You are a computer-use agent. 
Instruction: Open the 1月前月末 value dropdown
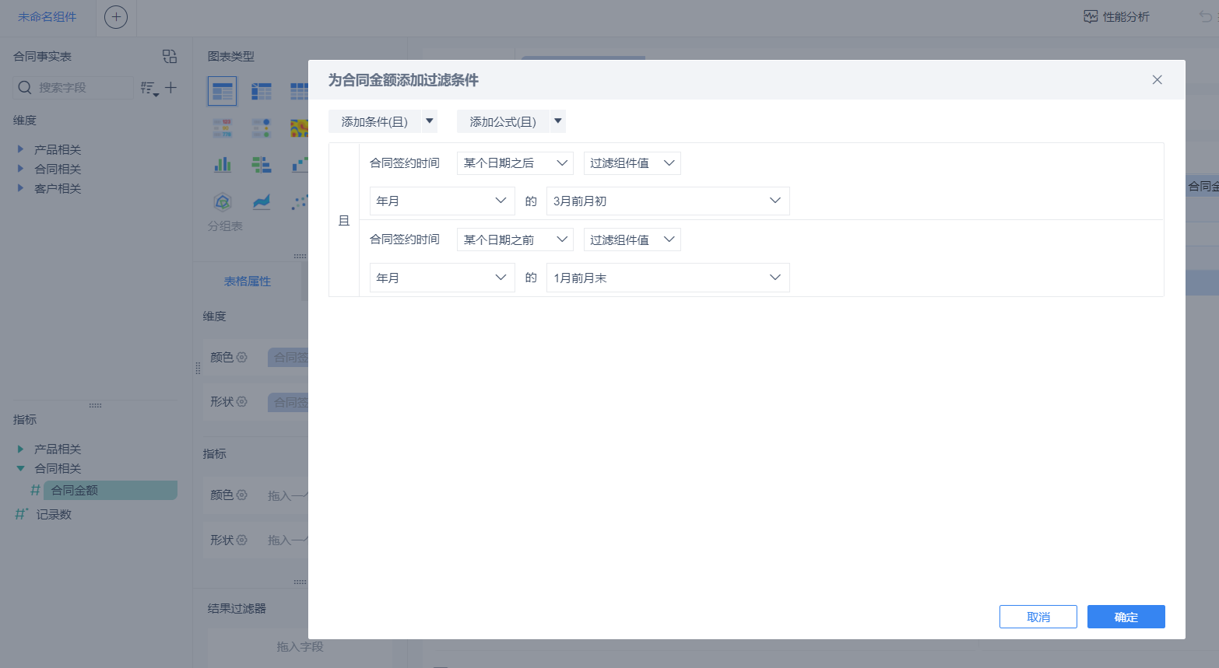[x=668, y=278]
